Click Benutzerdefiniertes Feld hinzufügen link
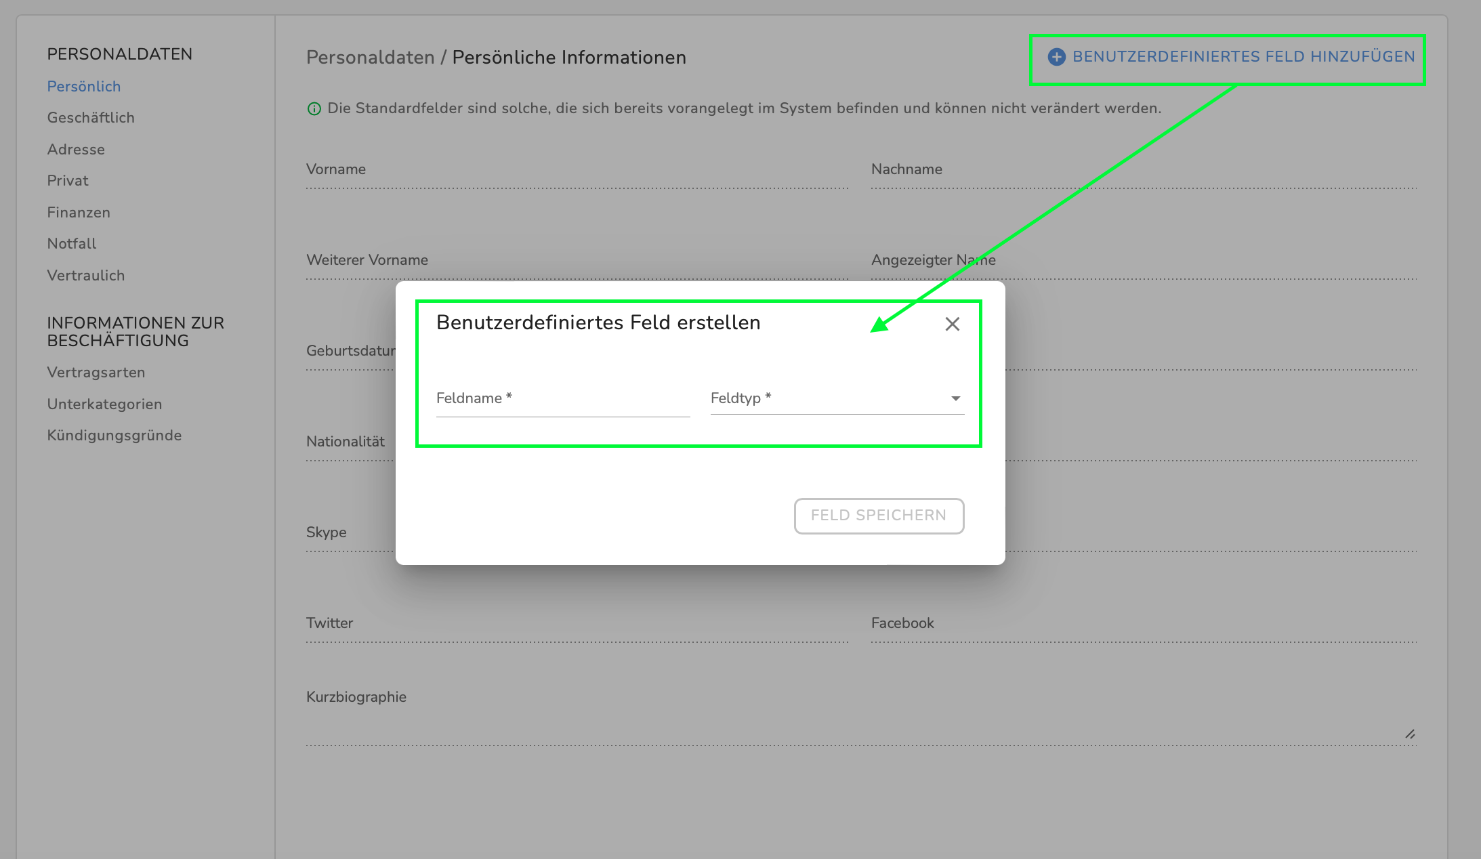Viewport: 1481px width, 859px height. pos(1243,57)
